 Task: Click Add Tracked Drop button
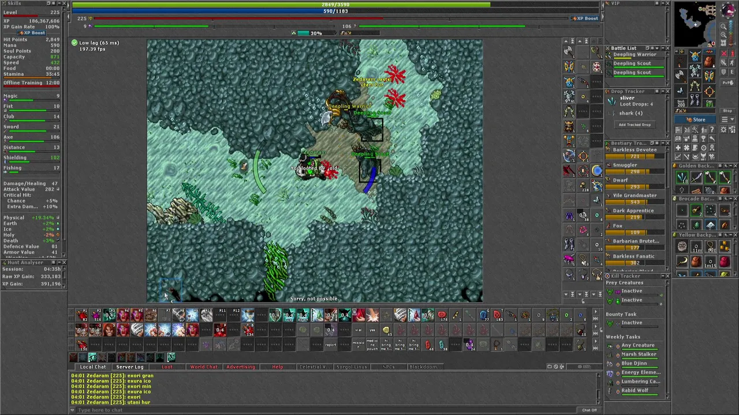[635, 124]
